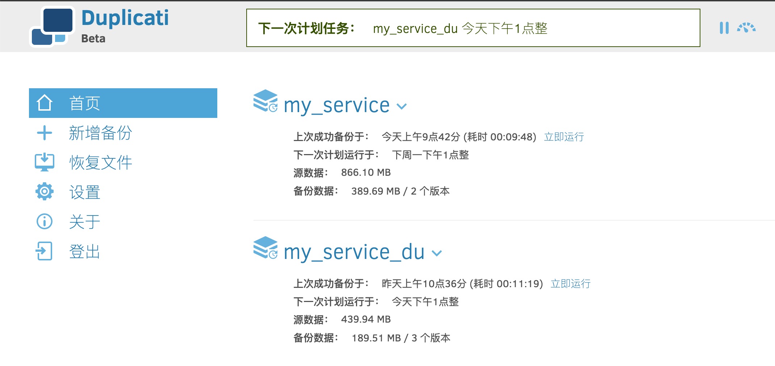
Task: Click the next scheduled task status box
Action: (473, 28)
